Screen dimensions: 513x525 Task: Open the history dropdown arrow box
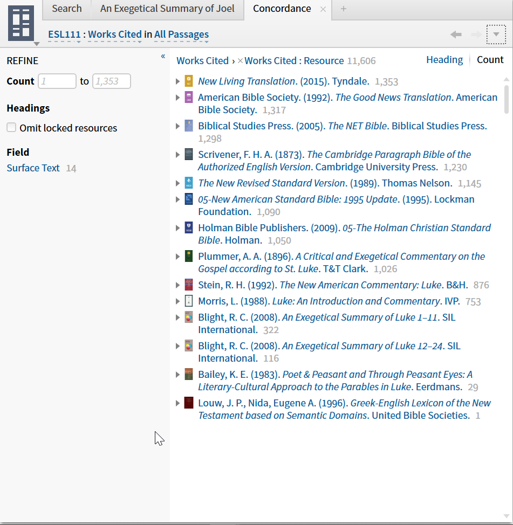click(x=496, y=34)
